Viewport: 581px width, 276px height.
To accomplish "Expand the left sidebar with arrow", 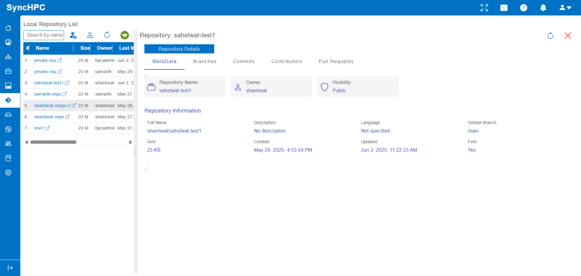I will pos(10,267).
